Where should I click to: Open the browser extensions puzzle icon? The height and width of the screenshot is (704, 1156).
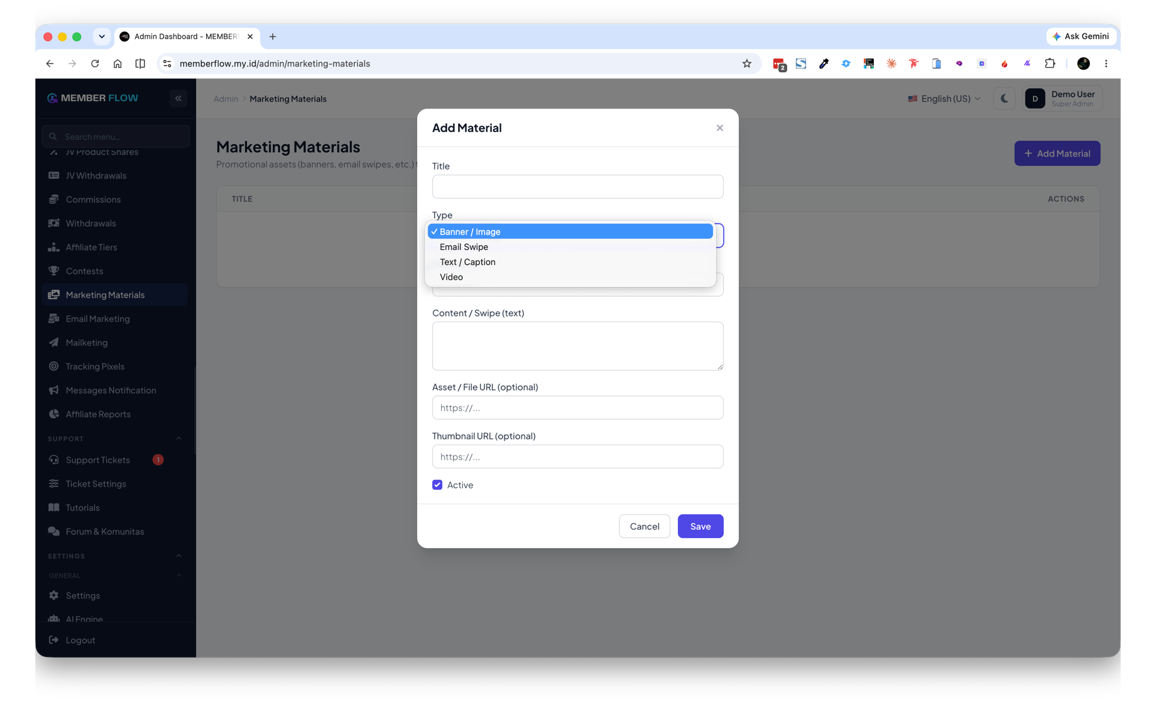1049,63
